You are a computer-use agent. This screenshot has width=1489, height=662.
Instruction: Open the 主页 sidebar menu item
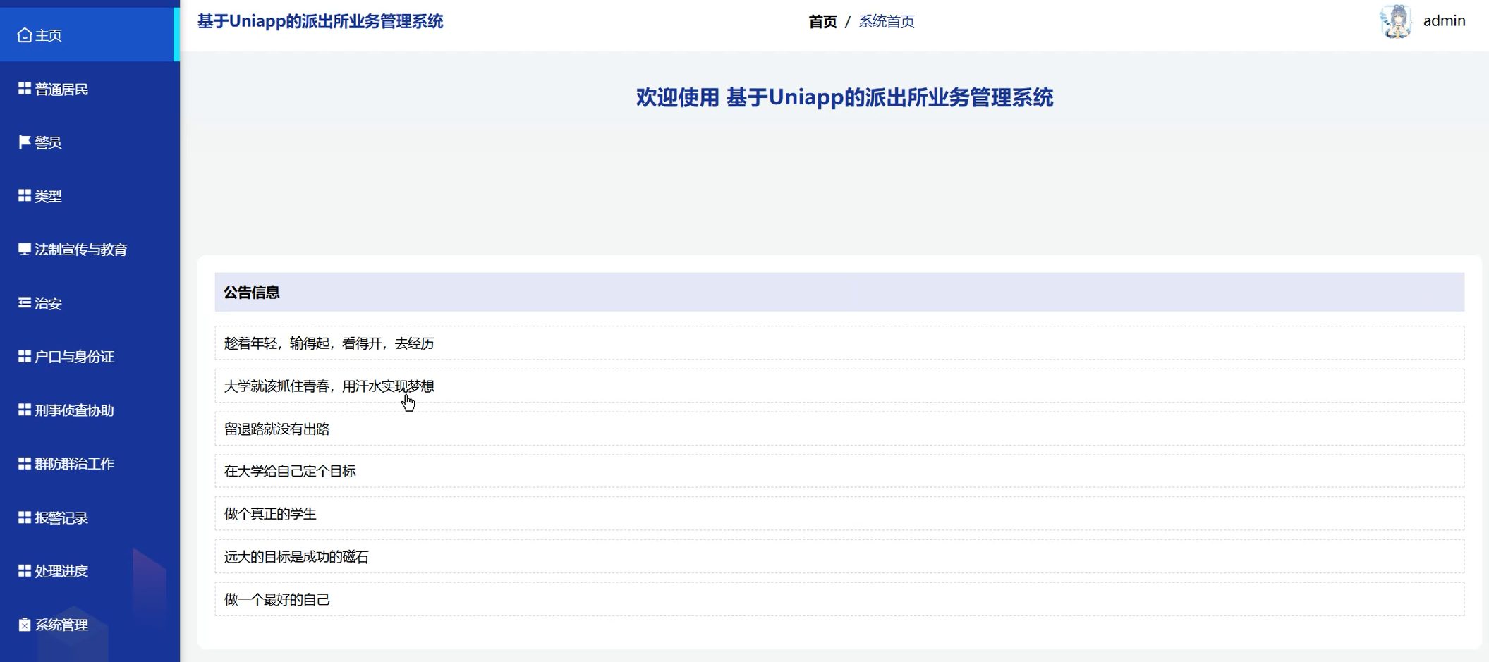click(90, 35)
